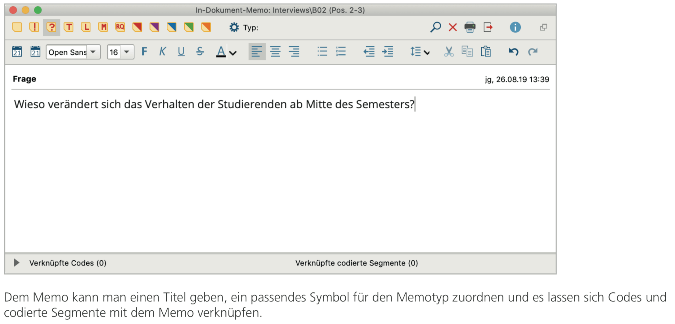
Task: Choose the orange-cornered memo icon
Action: pos(206,27)
